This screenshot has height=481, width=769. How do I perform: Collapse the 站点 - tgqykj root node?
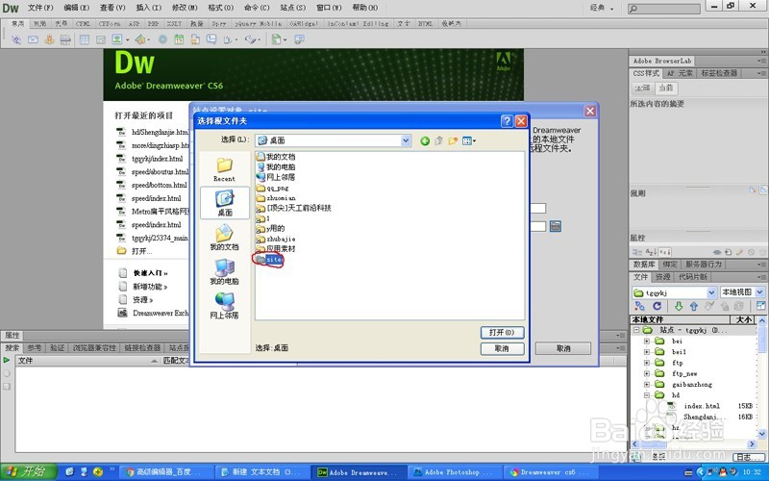[636, 330]
